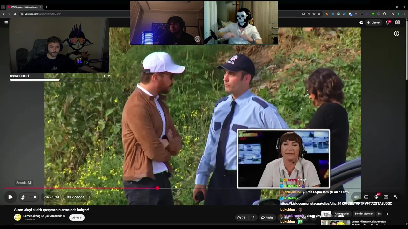The image size is (408, 229).
Task: Open the Chrome profile avatar
Action: tap(399, 14)
